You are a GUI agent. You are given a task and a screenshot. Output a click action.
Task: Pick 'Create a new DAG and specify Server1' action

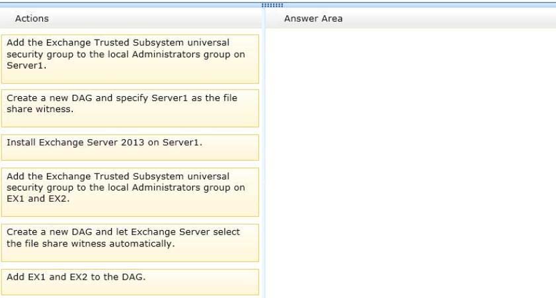click(x=130, y=108)
